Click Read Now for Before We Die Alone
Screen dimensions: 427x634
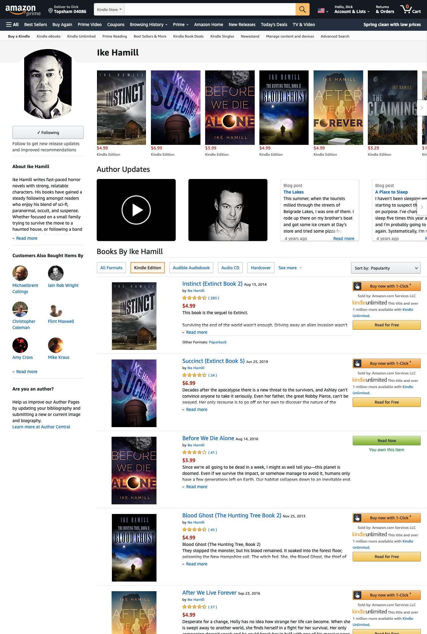point(387,440)
